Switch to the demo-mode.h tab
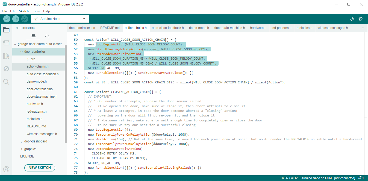Image resolution: width=368 pixels, height=181 pixels. (199, 28)
